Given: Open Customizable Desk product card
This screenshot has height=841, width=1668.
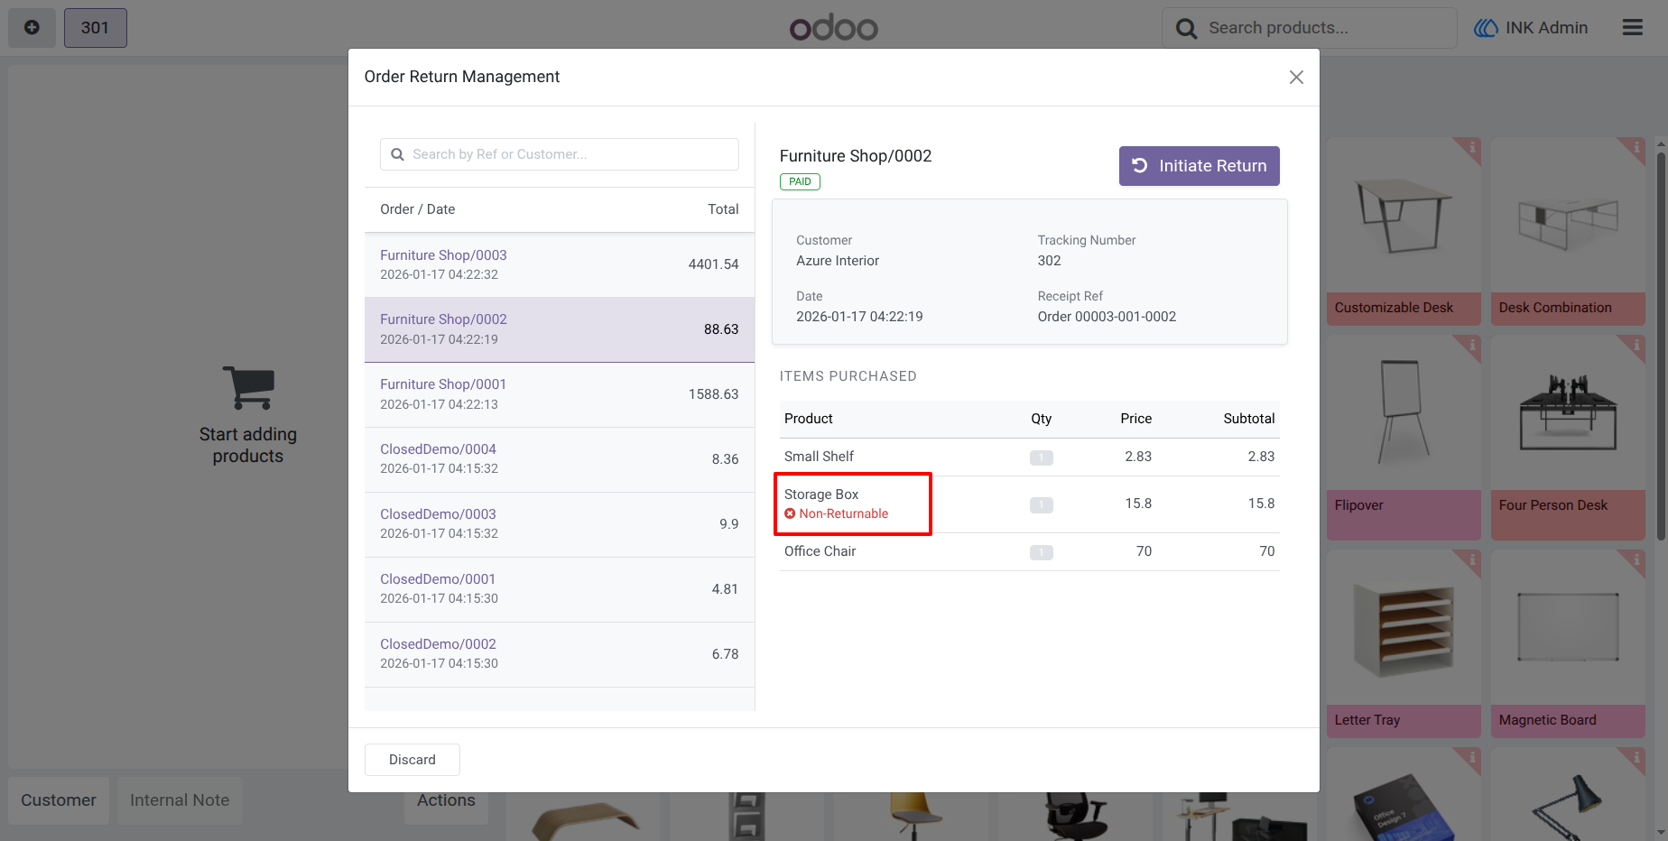Looking at the screenshot, I should pos(1404,231).
